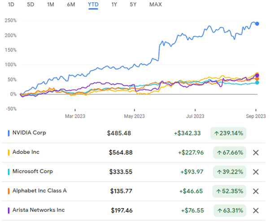
Task: Click the purple Arista endpoint dot on chart
Action: (x=257, y=76)
